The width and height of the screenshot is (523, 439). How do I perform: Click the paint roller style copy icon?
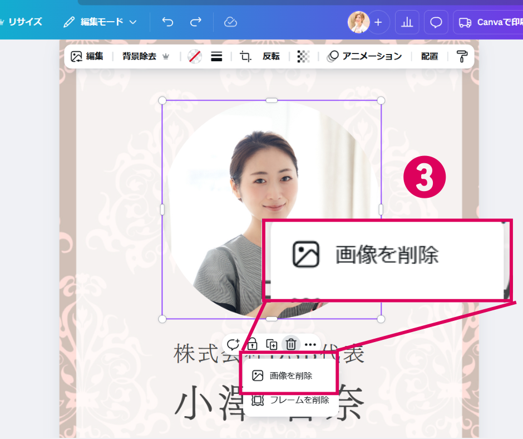tap(462, 56)
